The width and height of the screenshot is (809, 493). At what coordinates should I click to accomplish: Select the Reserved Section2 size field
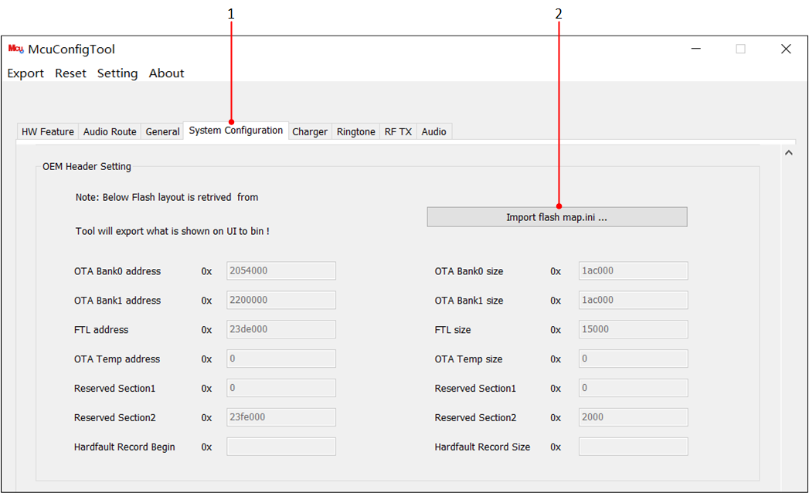633,417
